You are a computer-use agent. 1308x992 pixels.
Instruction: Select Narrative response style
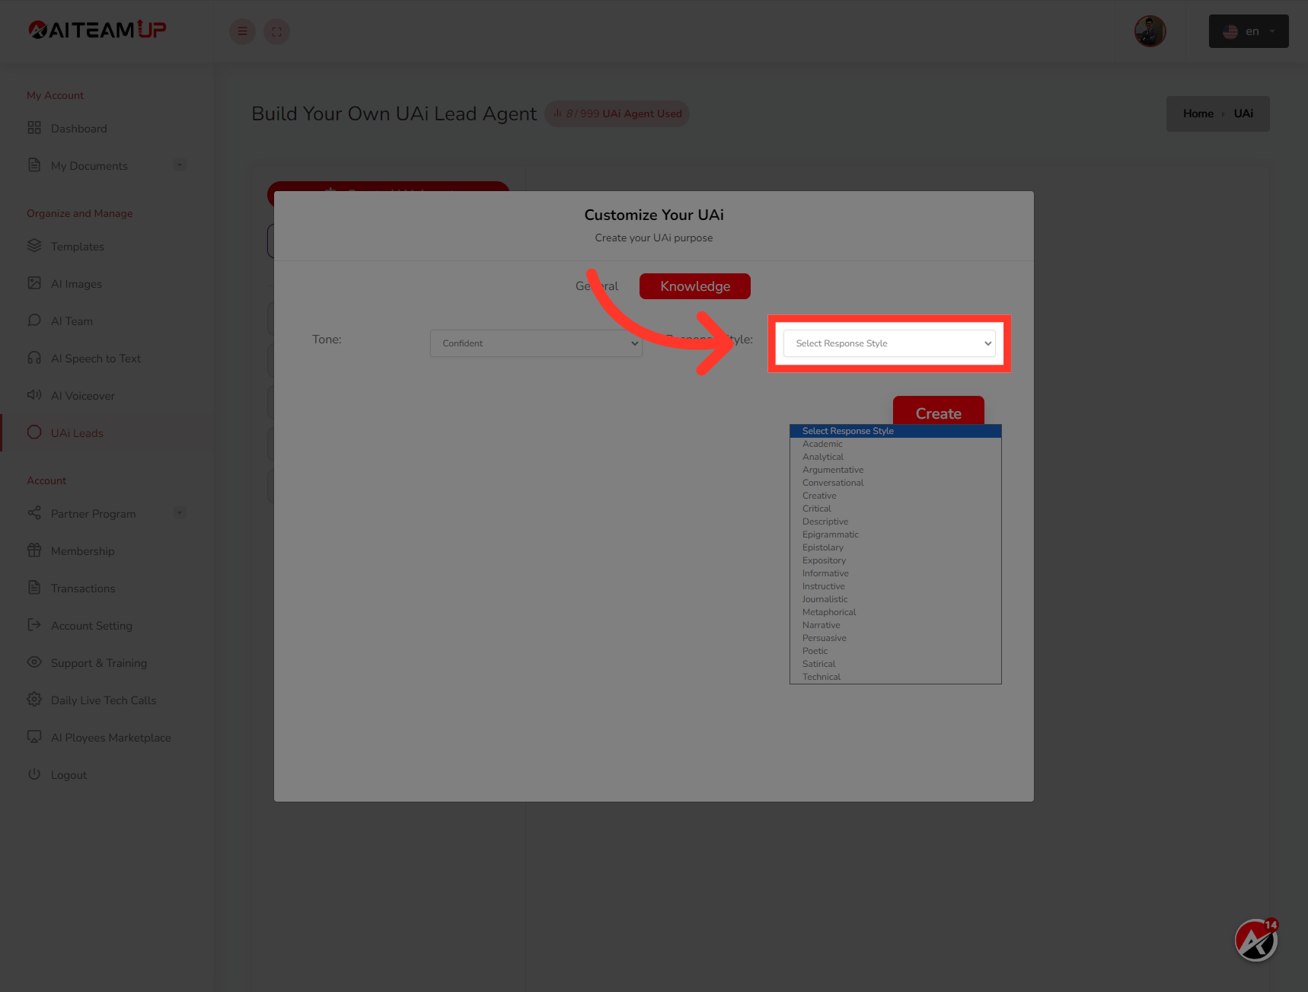pos(895,625)
